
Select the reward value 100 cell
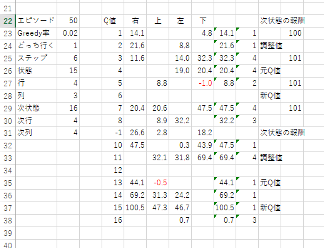(292, 33)
